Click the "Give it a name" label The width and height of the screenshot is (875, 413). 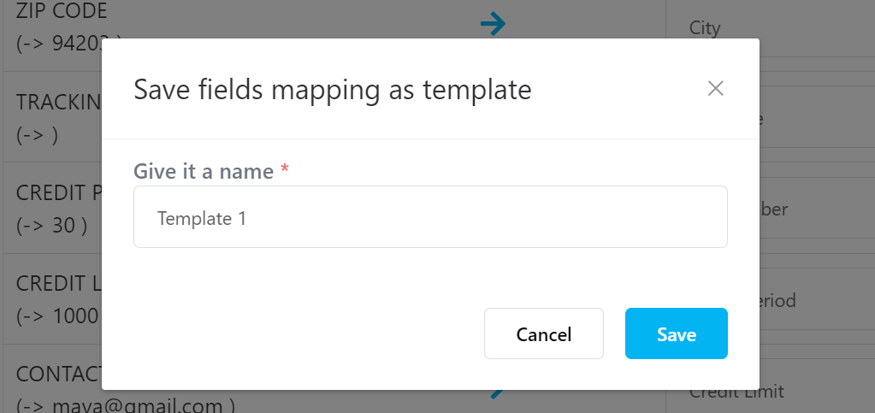204,171
